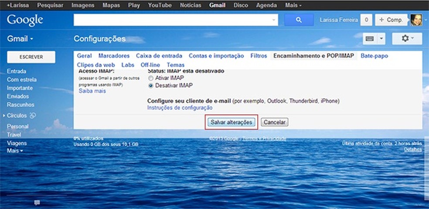The image size is (429, 209).
Task: Click the blue magnifier search button
Action: 299,20
